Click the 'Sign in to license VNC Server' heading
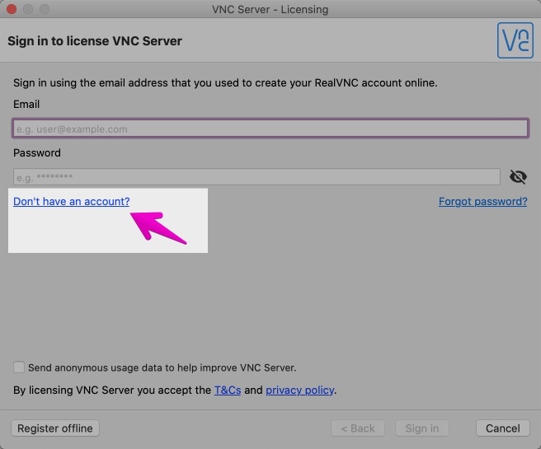 (95, 41)
